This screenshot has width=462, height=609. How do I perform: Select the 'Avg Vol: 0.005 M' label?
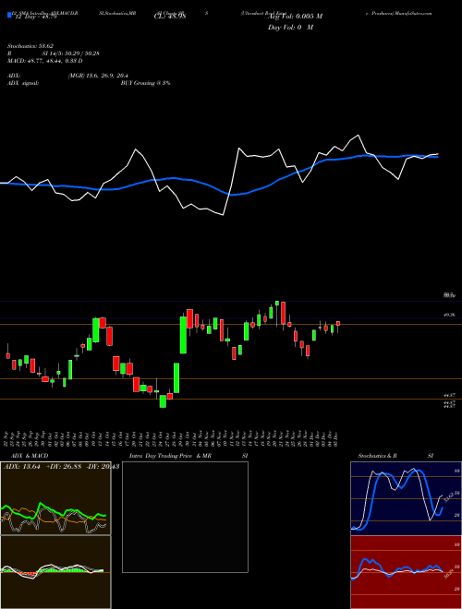pos(296,17)
